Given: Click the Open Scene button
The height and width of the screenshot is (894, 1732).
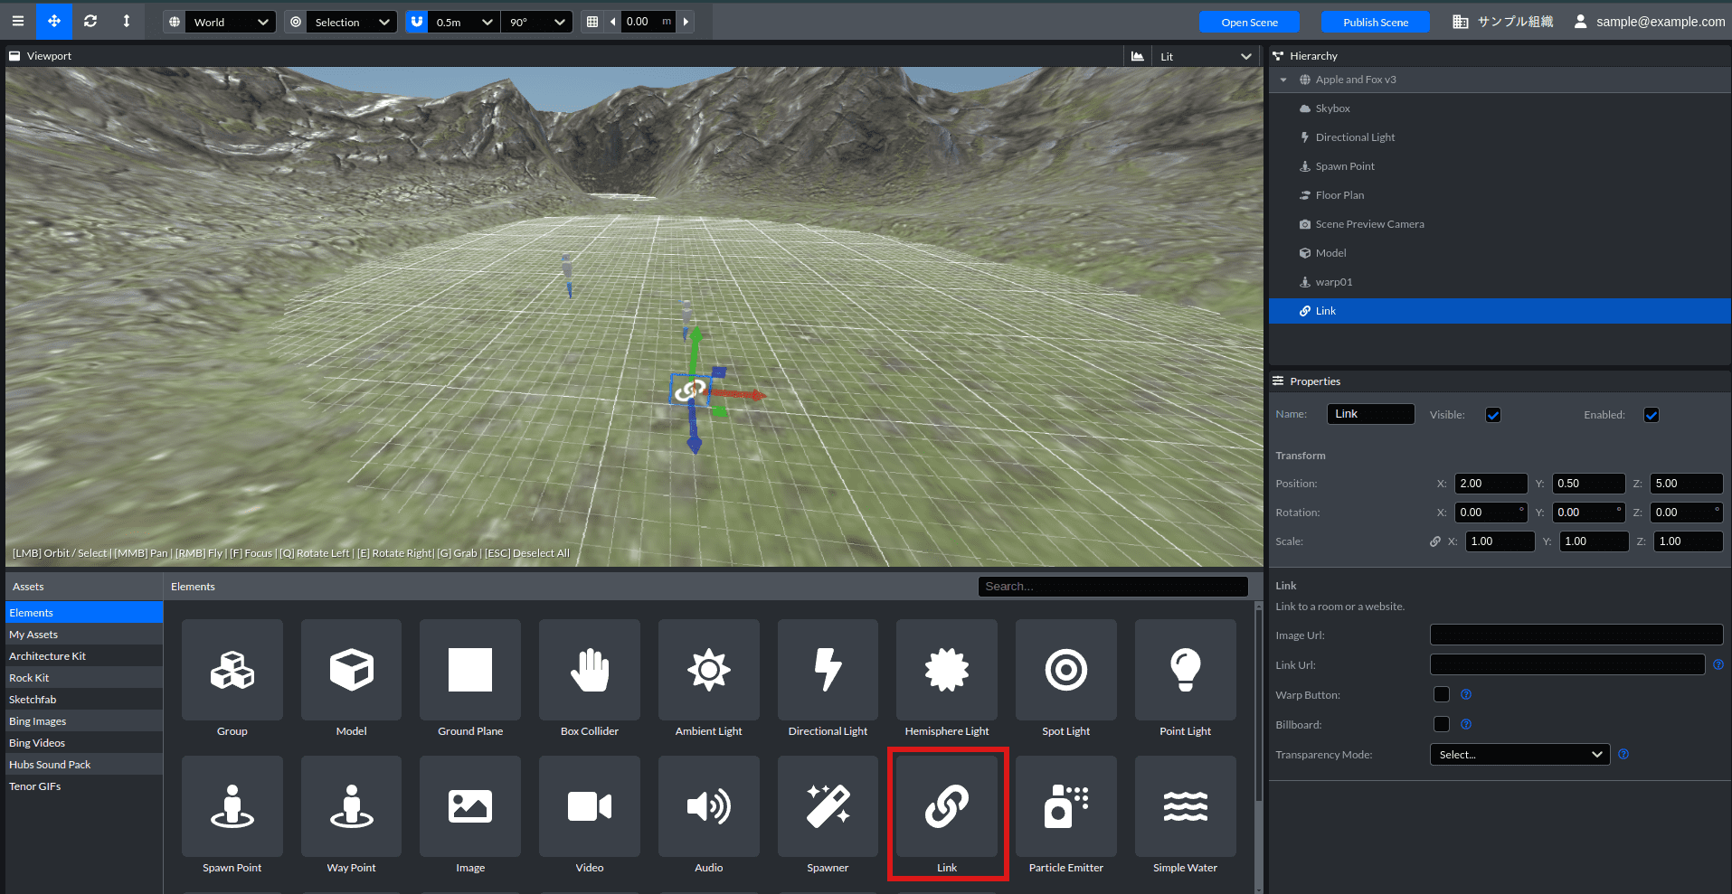Looking at the screenshot, I should [x=1249, y=22].
